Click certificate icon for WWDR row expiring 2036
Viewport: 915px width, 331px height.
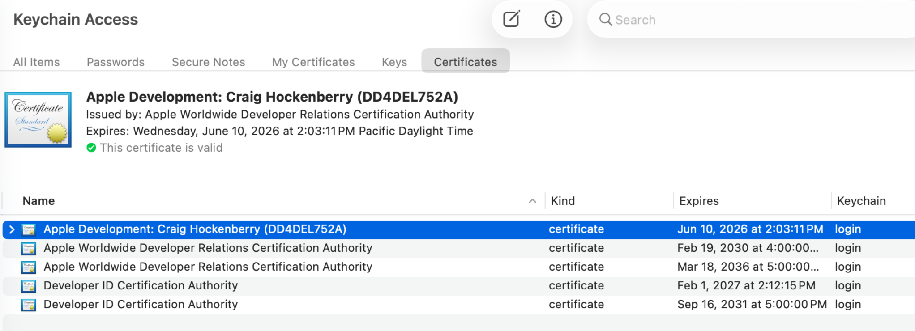tap(29, 267)
